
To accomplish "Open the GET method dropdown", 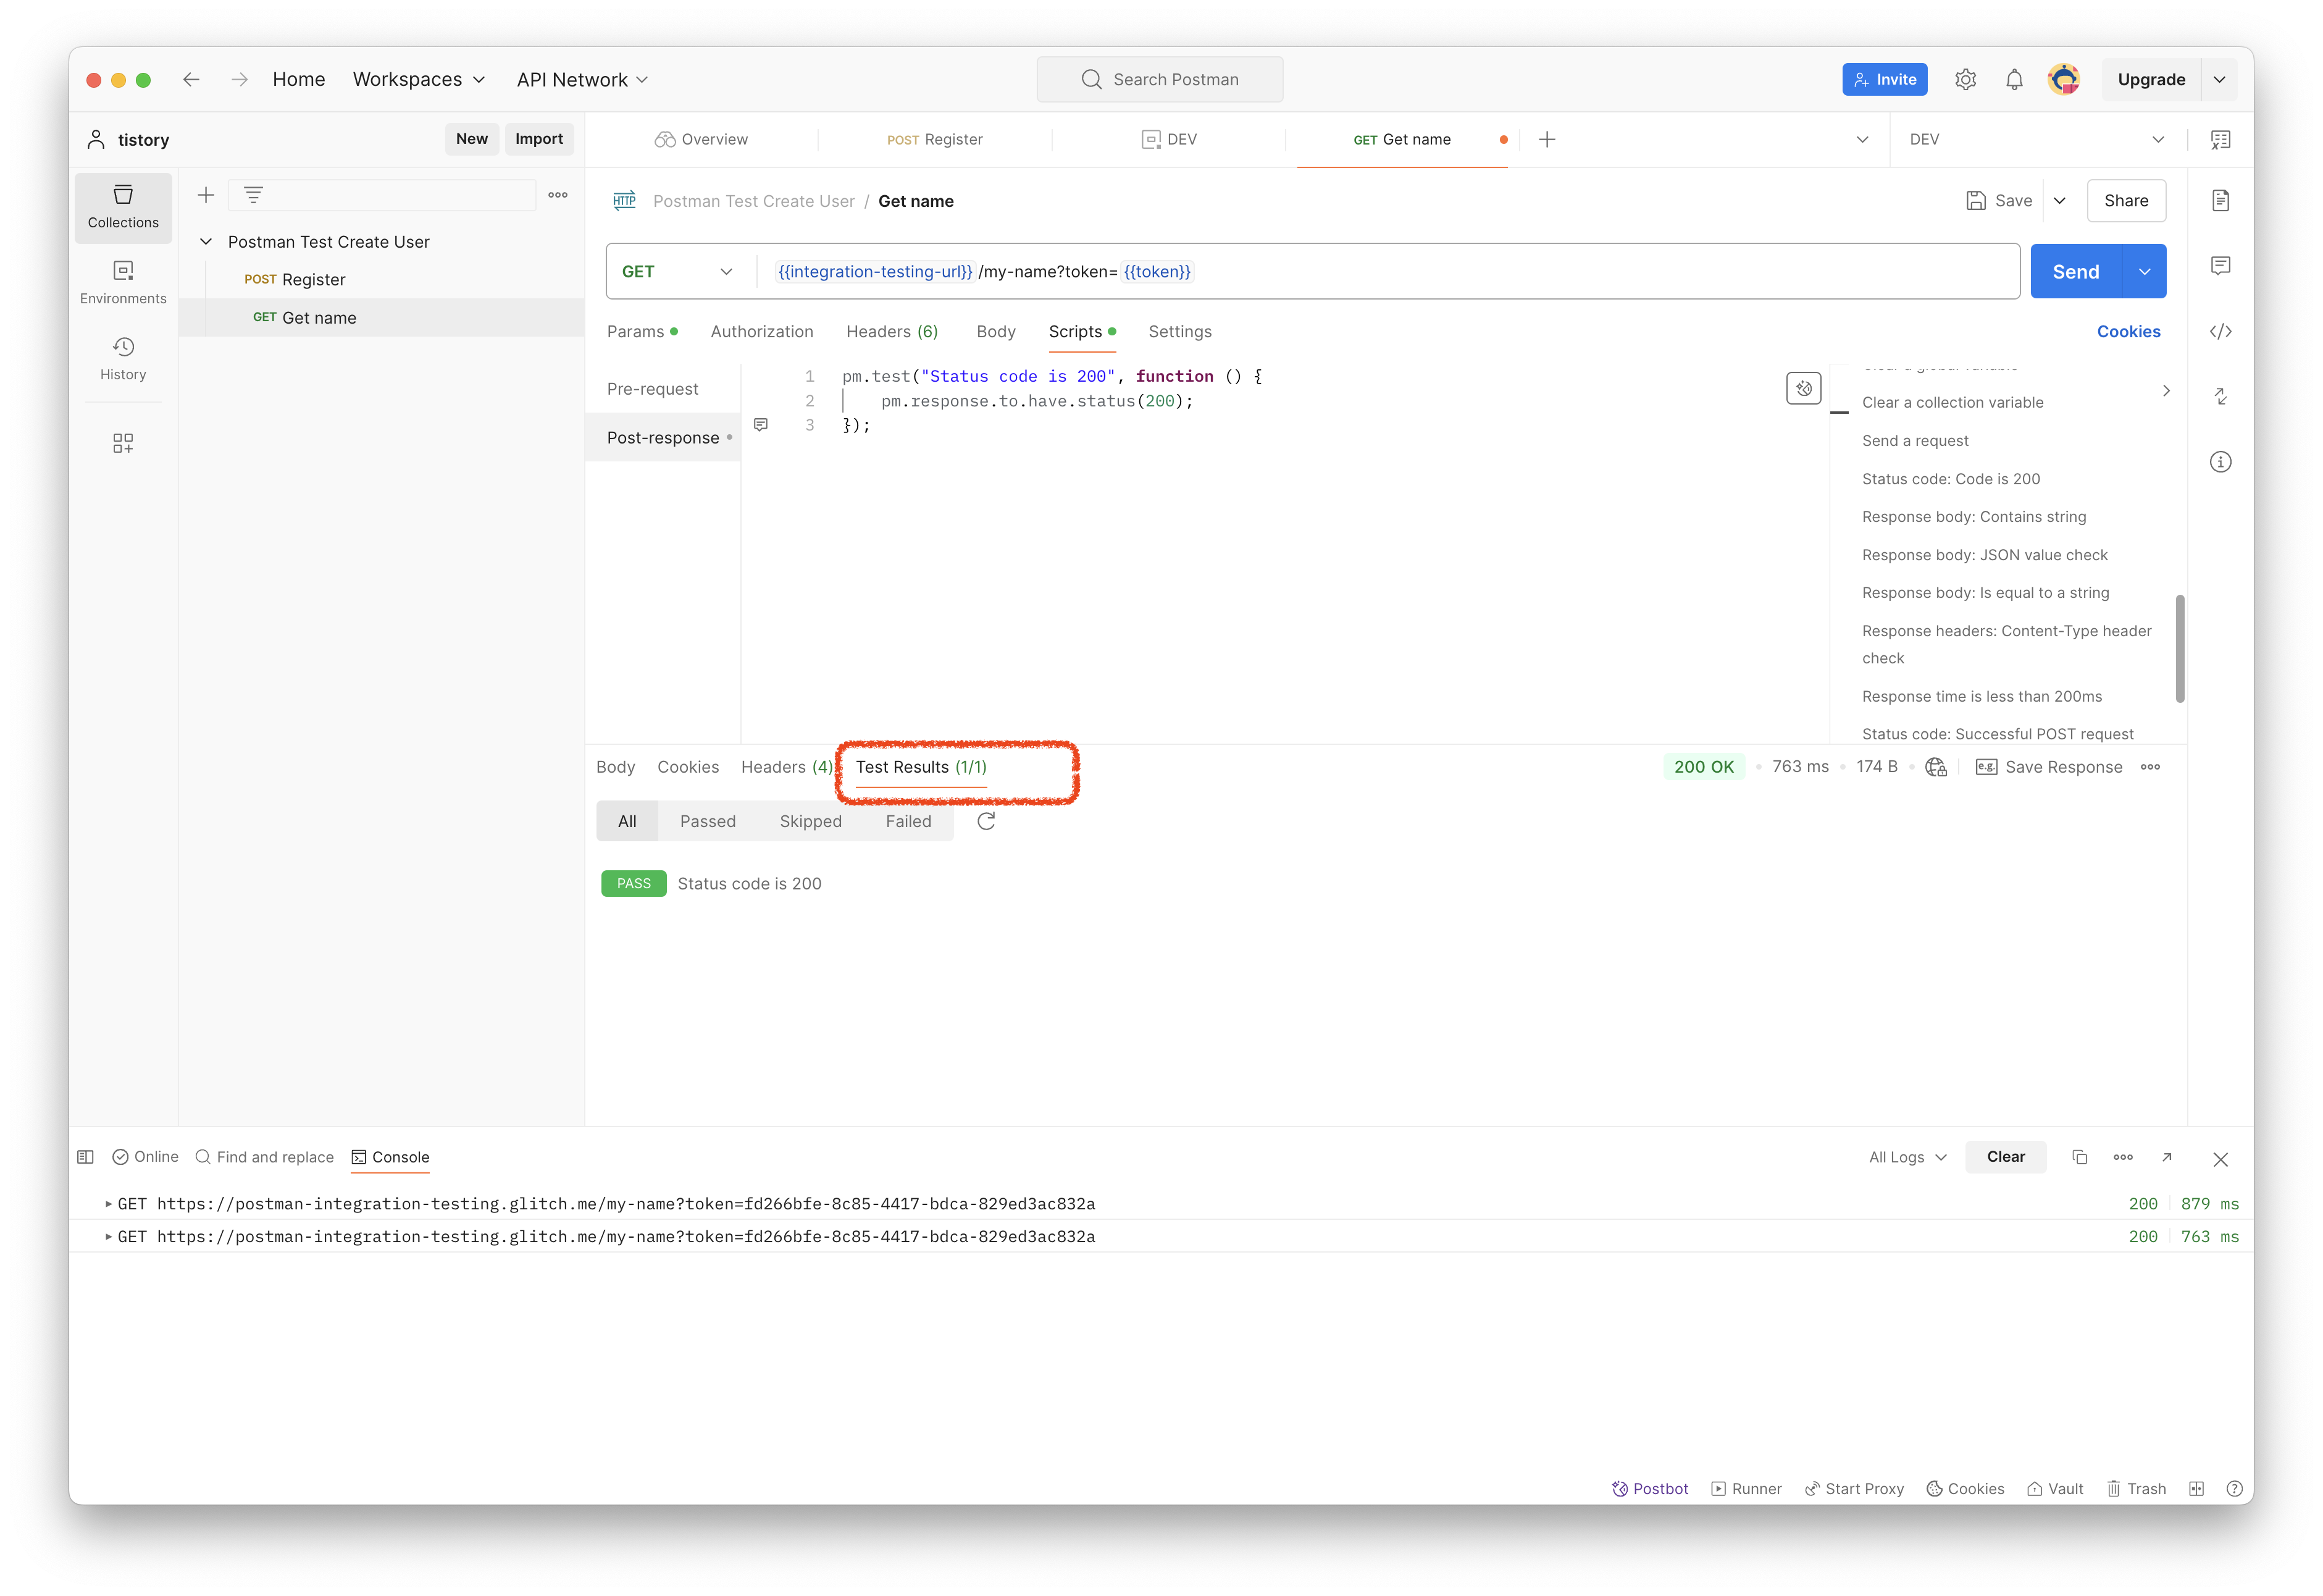I will pyautogui.click(x=677, y=272).
